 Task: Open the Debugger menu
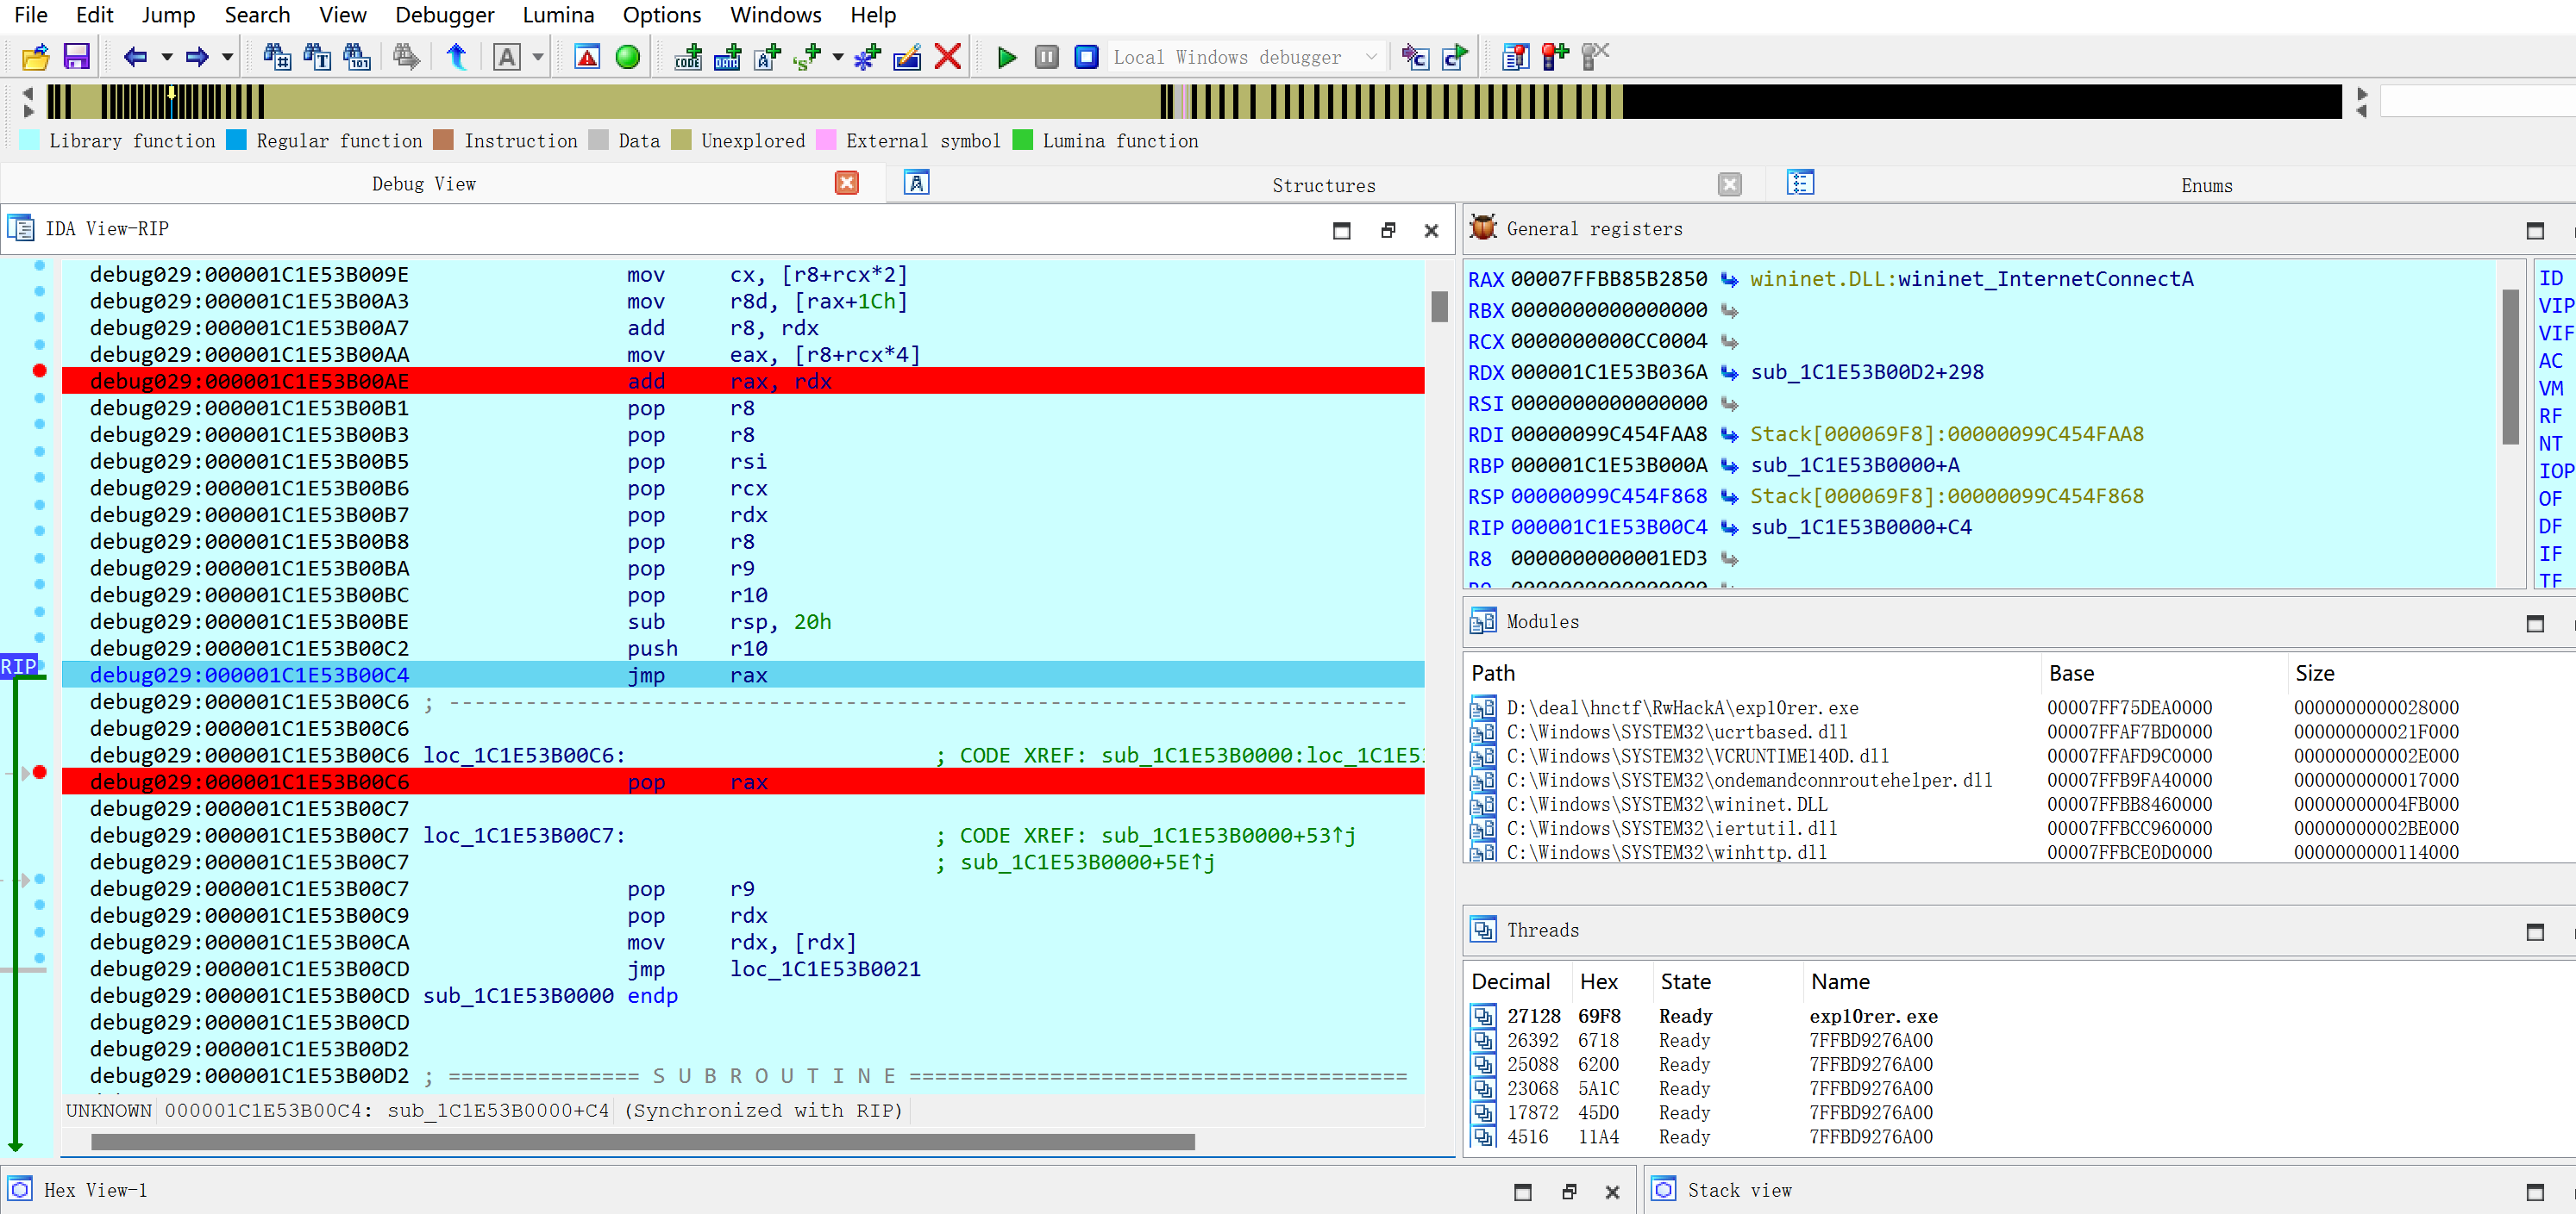tap(444, 15)
